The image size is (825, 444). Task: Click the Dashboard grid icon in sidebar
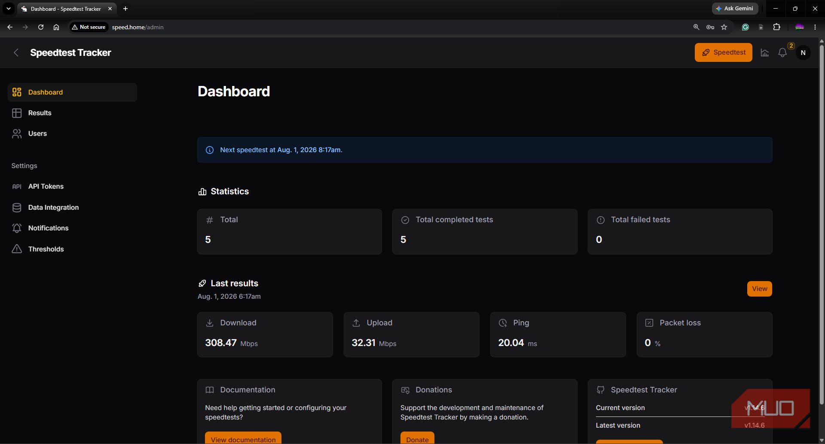point(17,92)
